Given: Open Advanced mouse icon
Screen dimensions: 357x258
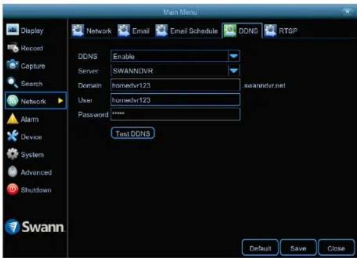Looking at the screenshot, I should pyautogui.click(x=12, y=172).
